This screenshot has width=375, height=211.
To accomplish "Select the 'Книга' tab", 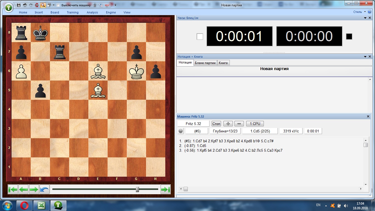I will (223, 63).
